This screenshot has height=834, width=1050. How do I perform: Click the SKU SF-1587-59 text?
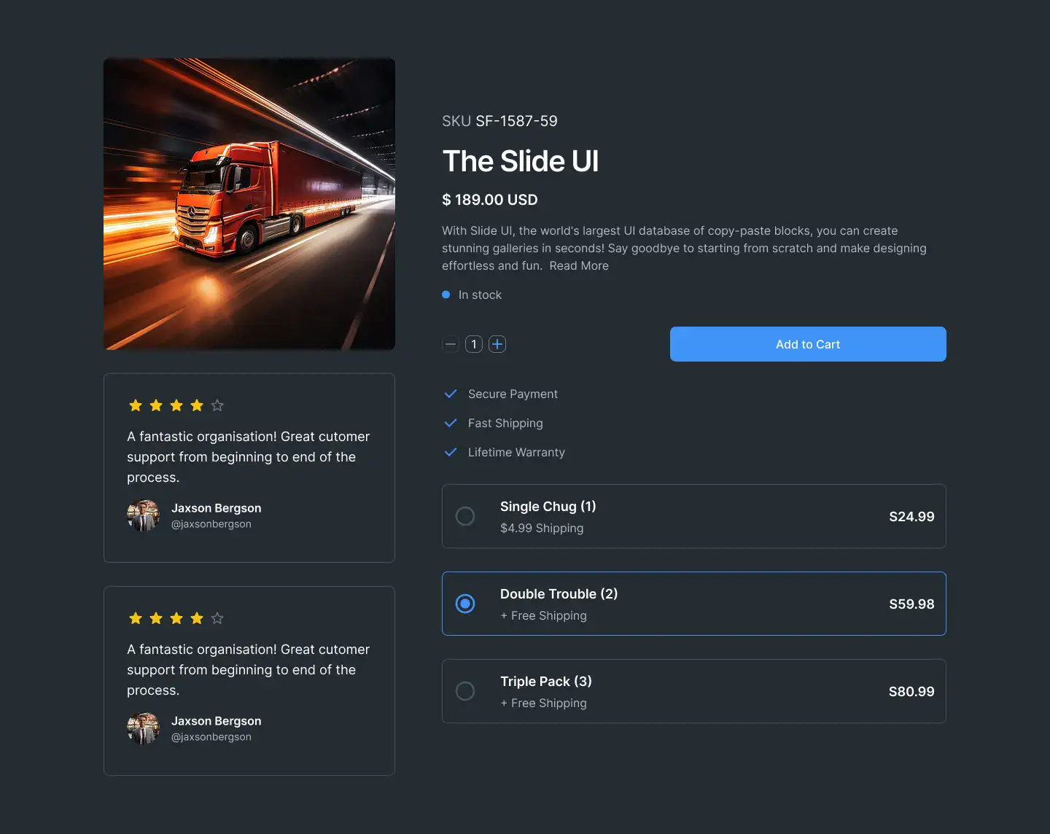coord(499,121)
